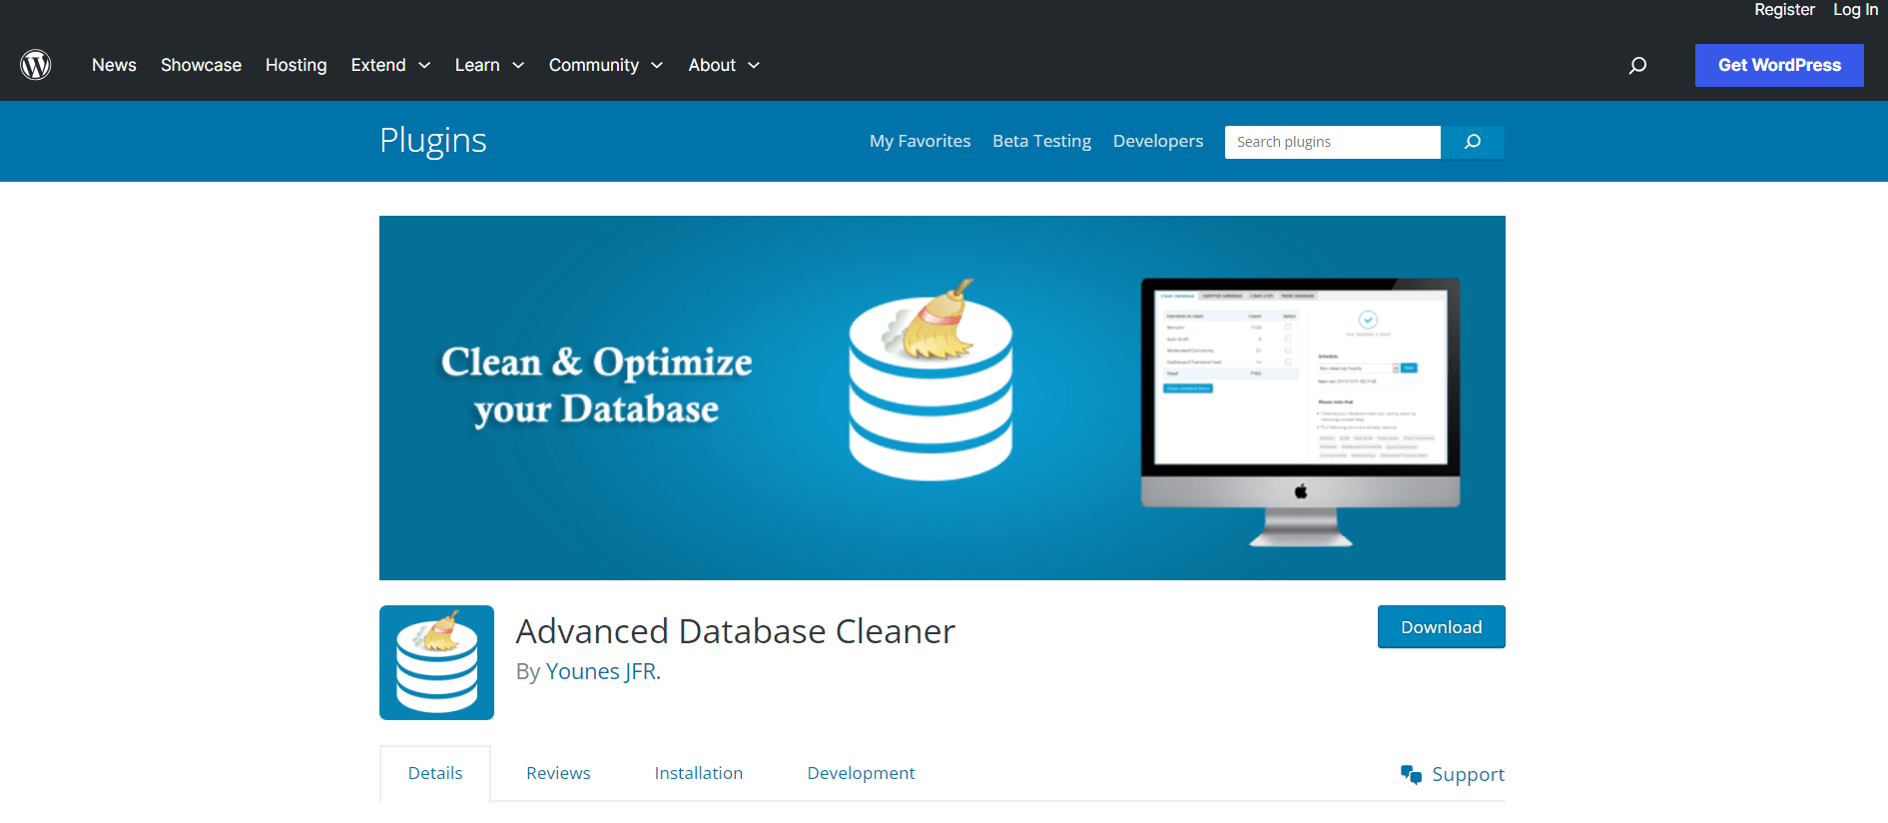The height and width of the screenshot is (823, 1888).
Task: Open the Developers link
Action: point(1158,141)
